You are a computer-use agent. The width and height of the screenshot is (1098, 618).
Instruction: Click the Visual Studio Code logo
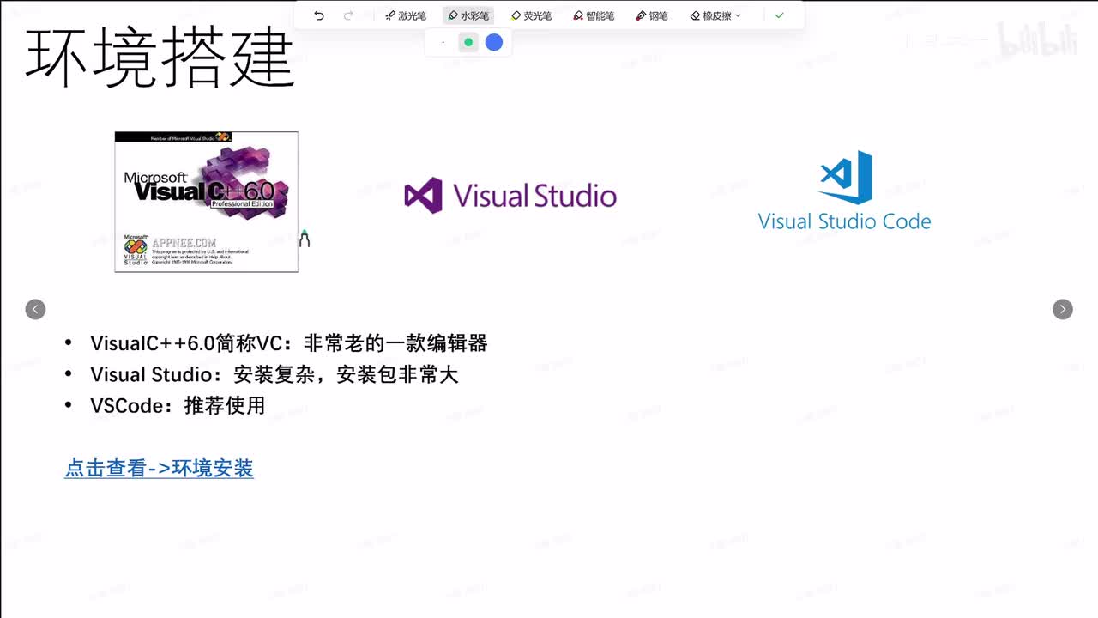tap(845, 191)
